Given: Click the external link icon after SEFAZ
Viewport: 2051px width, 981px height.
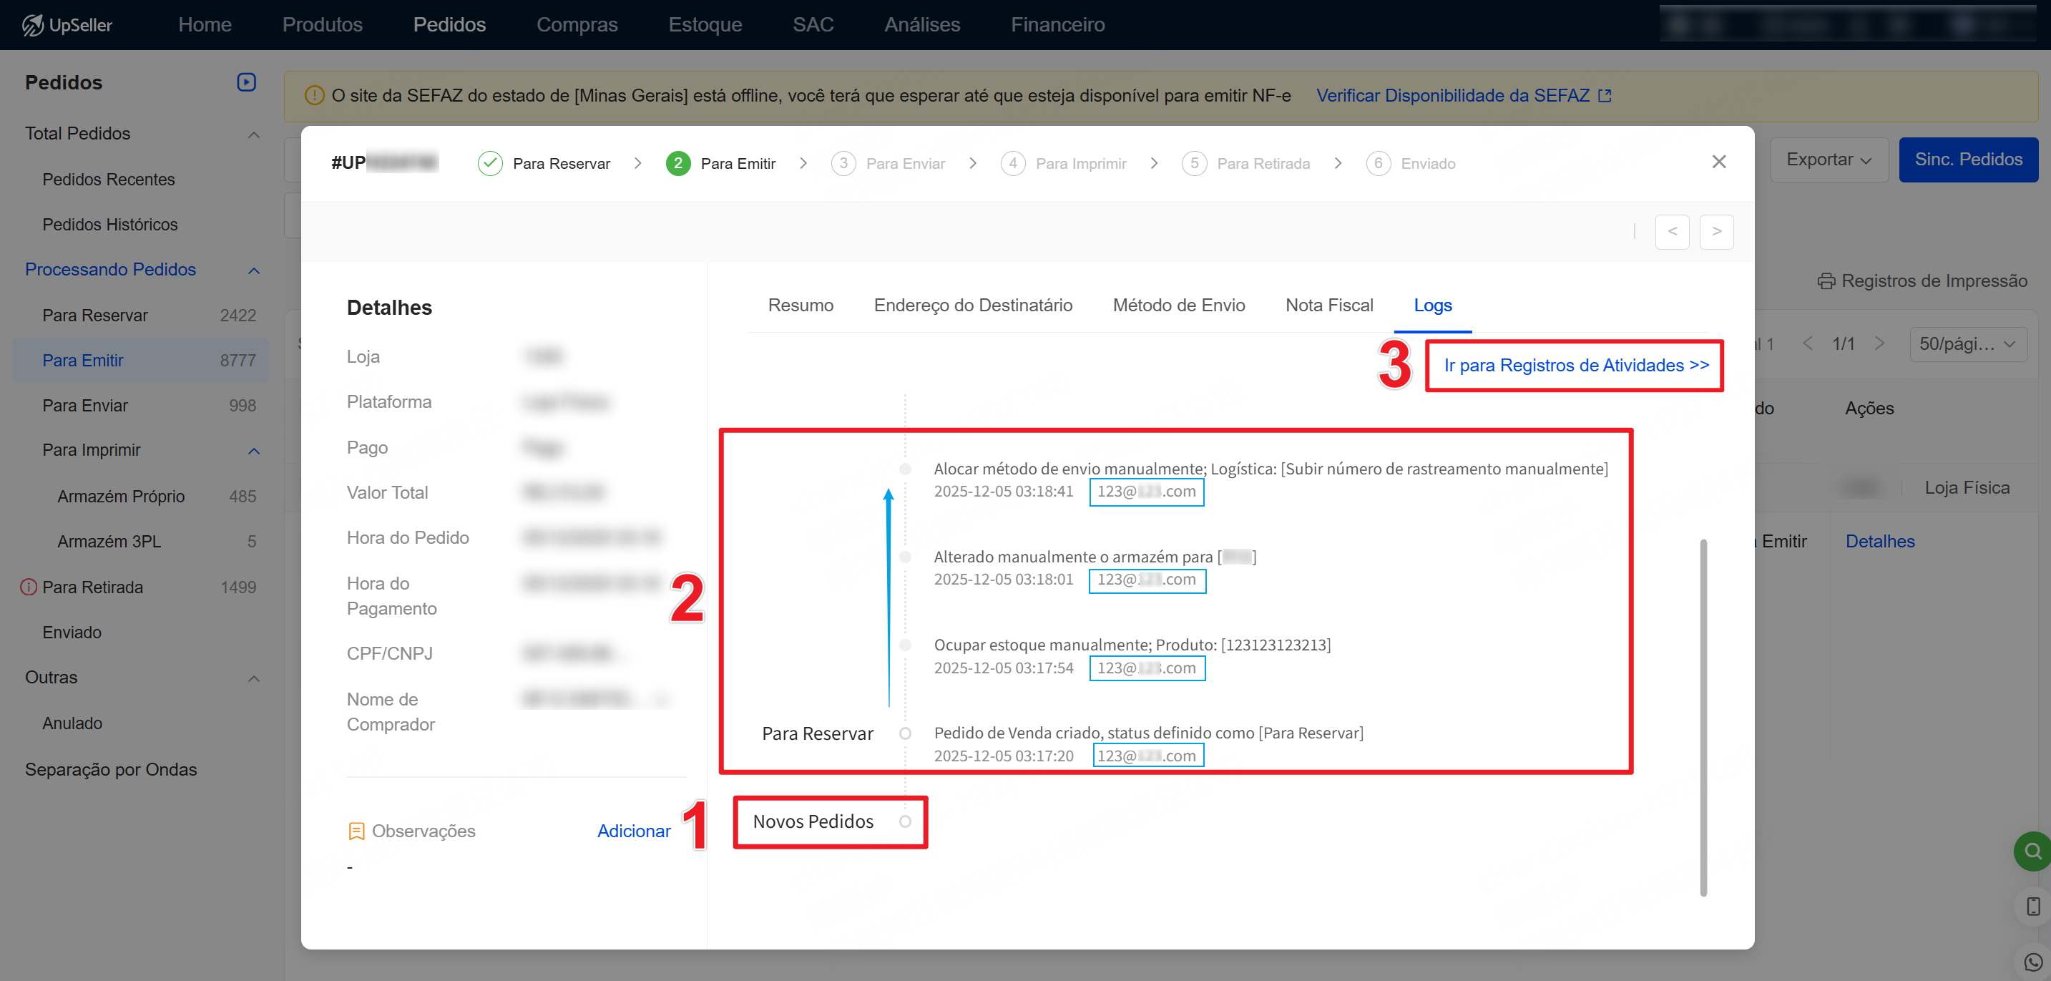Looking at the screenshot, I should click(x=1605, y=96).
